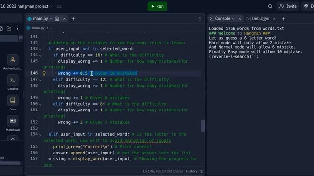Toggle the main.py tab format icon
Viewport: 314px width, 176px height.
pyautogui.click(x=57, y=19)
